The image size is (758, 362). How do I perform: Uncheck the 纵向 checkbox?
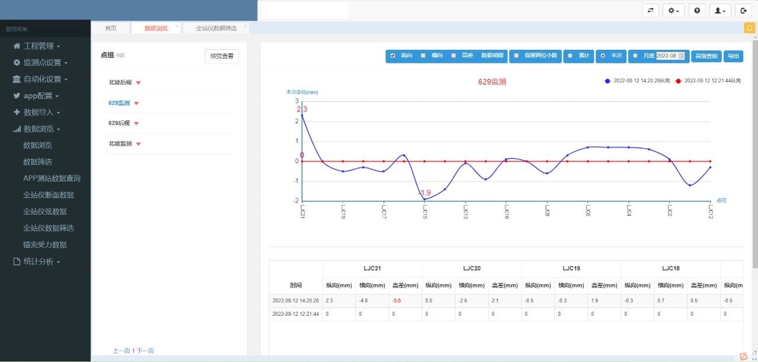coord(393,56)
